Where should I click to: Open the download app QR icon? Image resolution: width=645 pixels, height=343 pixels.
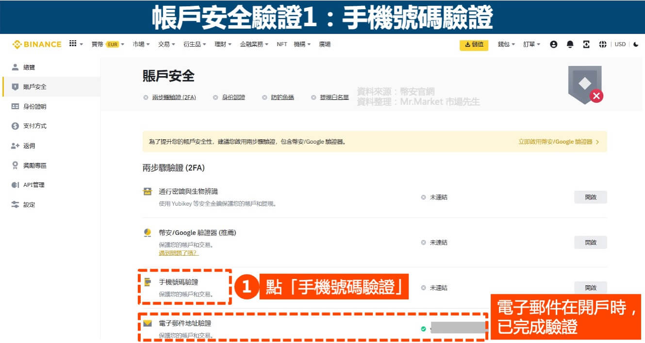pos(586,44)
